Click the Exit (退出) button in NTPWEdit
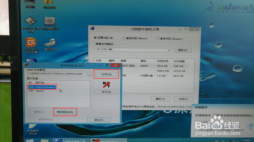The image size is (254, 142). click(x=99, y=120)
